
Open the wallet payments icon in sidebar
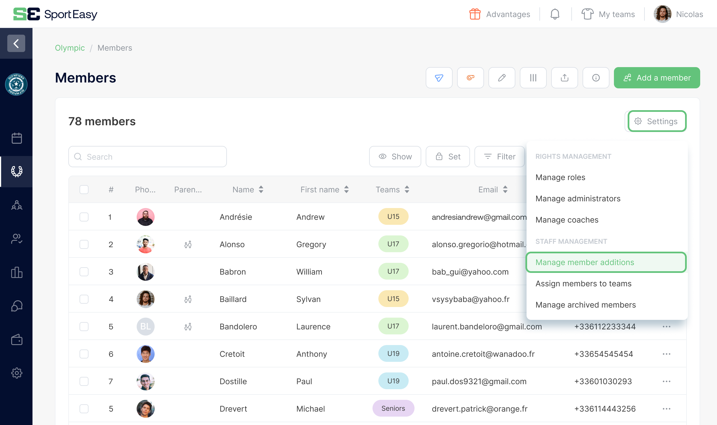click(16, 340)
